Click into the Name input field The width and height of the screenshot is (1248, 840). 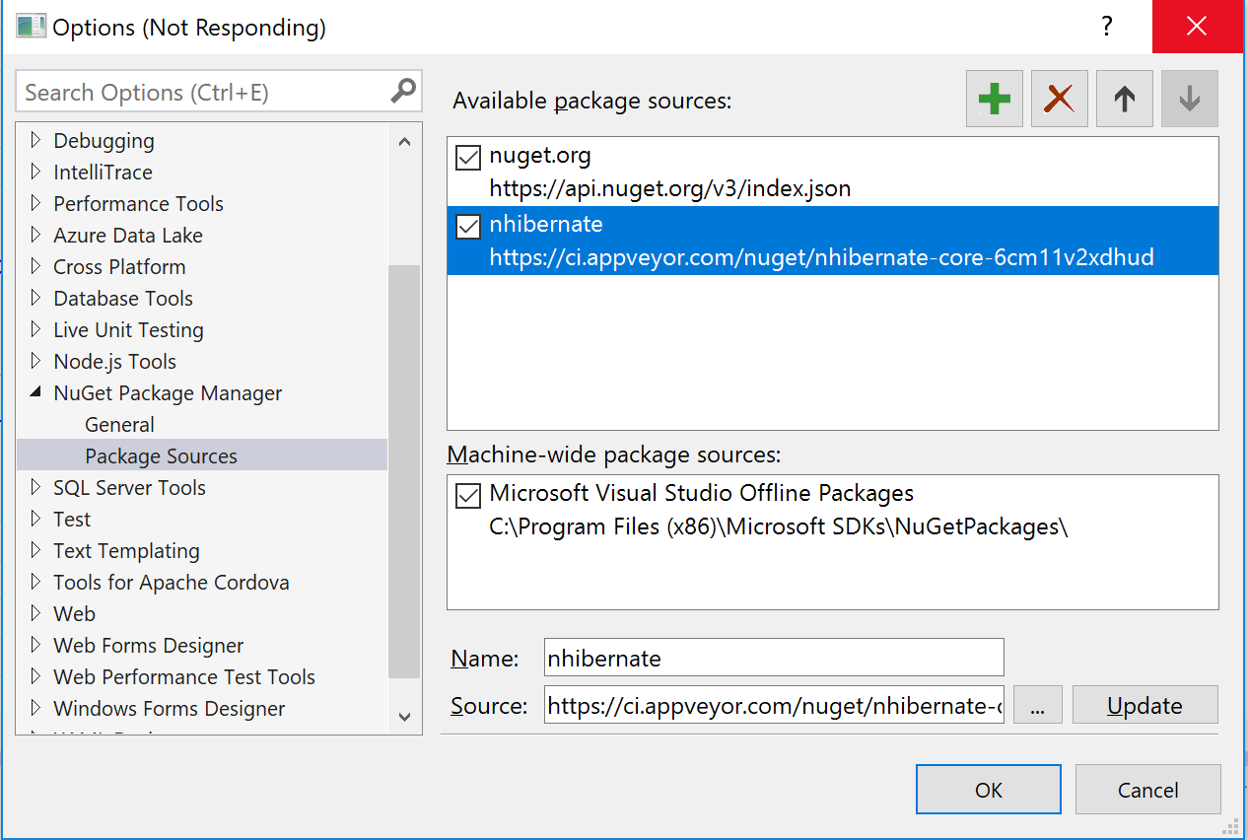point(774,658)
